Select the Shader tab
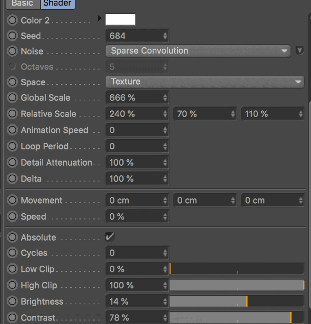 pyautogui.click(x=57, y=4)
